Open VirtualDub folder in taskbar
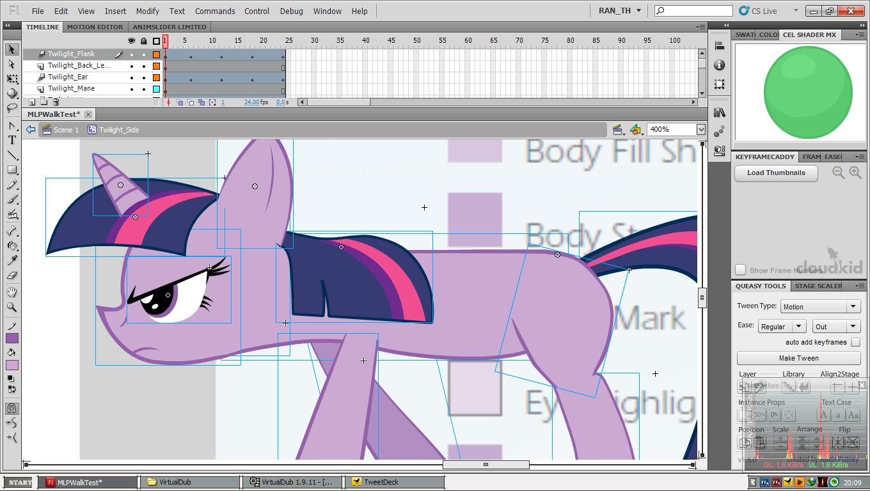The width and height of the screenshot is (870, 491). (190, 482)
